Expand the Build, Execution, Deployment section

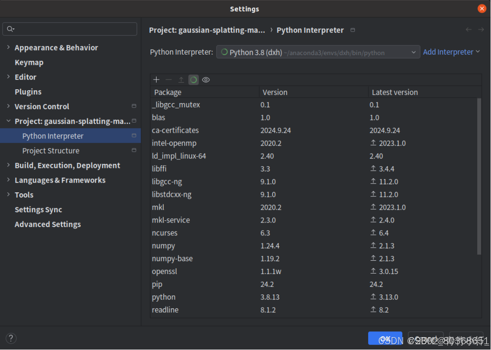coord(8,165)
